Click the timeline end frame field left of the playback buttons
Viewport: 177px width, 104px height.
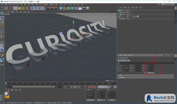(x=59, y=87)
